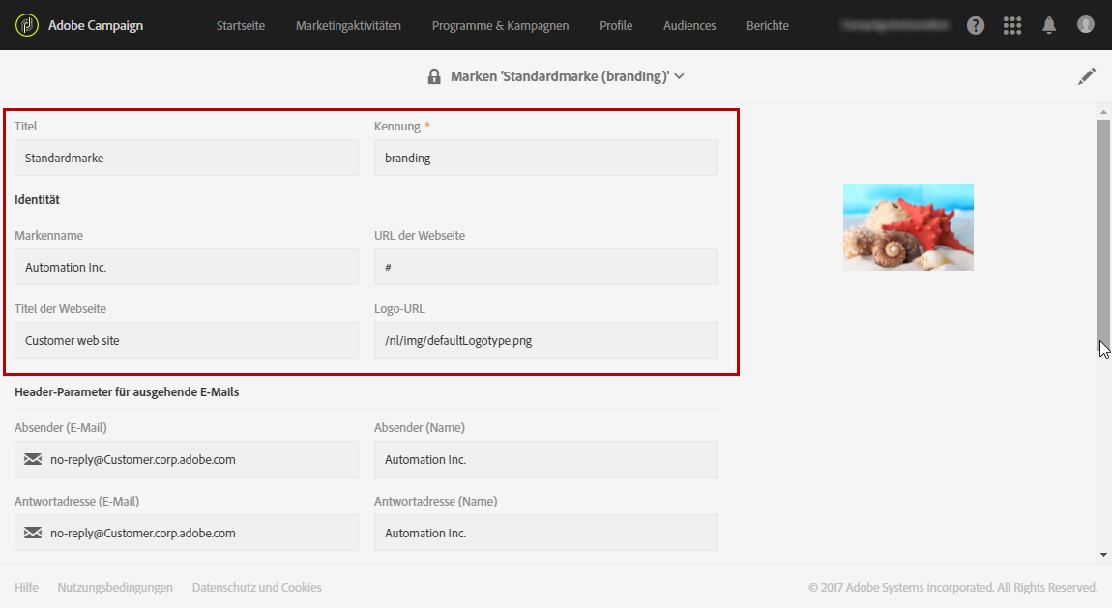The width and height of the screenshot is (1112, 608).
Task: Click the Markenname field label
Action: [49, 235]
